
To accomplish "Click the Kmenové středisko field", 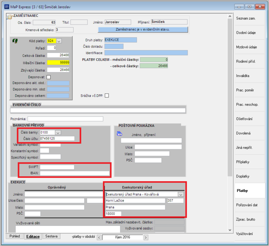I will [x=65, y=30].
